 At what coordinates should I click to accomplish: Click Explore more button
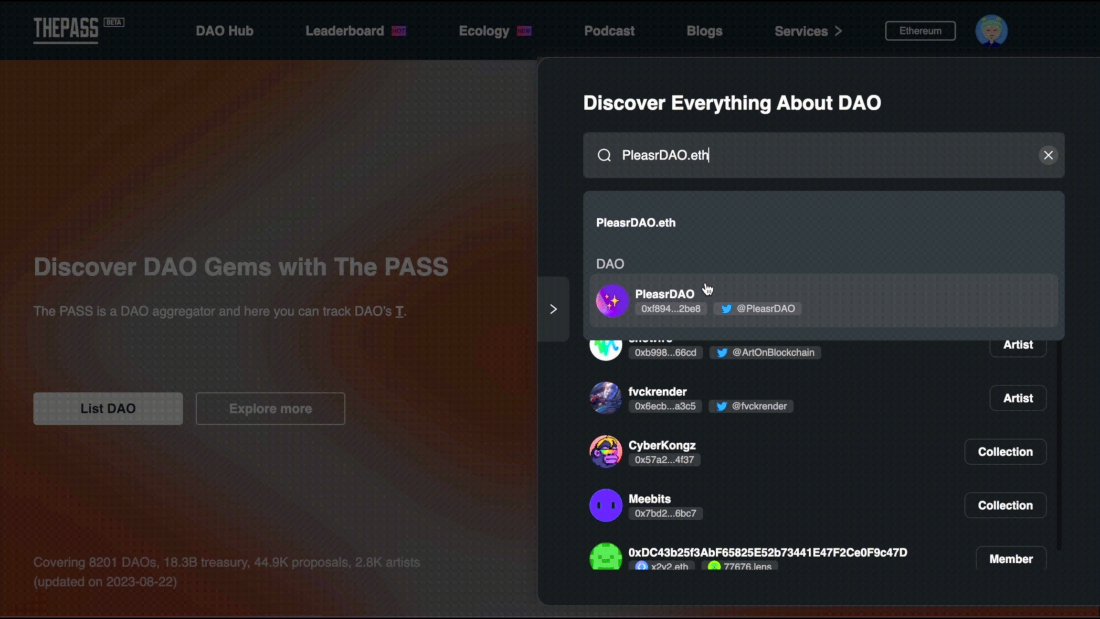pyautogui.click(x=270, y=409)
